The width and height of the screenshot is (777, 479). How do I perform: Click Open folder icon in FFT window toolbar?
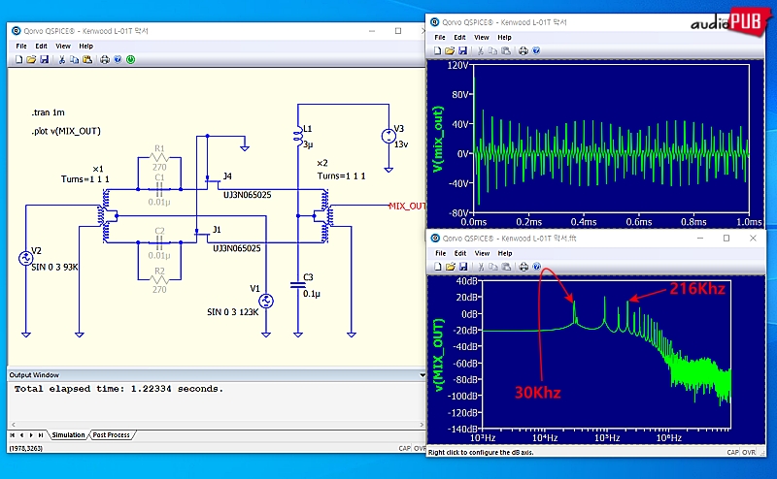click(450, 267)
